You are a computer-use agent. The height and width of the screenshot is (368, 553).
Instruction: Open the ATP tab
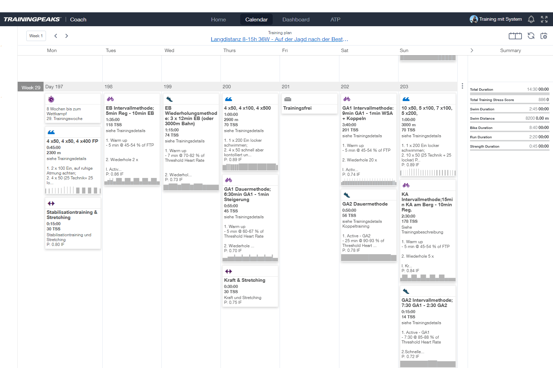tap(335, 20)
